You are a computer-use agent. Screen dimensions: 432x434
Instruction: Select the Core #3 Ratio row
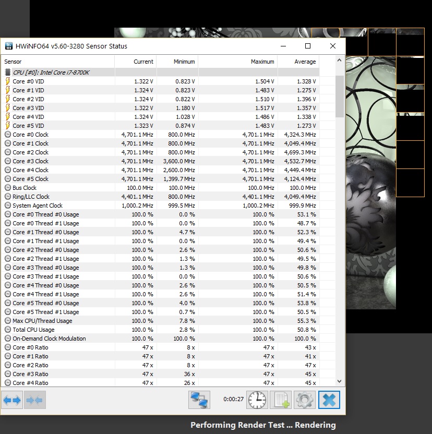160,374
